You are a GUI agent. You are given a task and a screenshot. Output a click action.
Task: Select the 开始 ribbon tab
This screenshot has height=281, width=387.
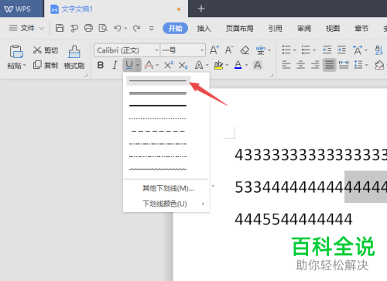175,28
